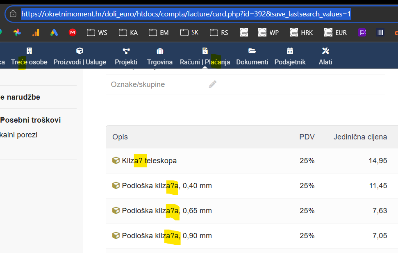
Task: Open the Trgovina module
Action: pos(160,57)
